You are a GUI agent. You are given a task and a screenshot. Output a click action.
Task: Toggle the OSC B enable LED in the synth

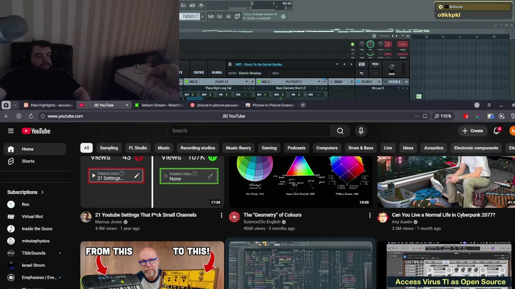coord(186,82)
